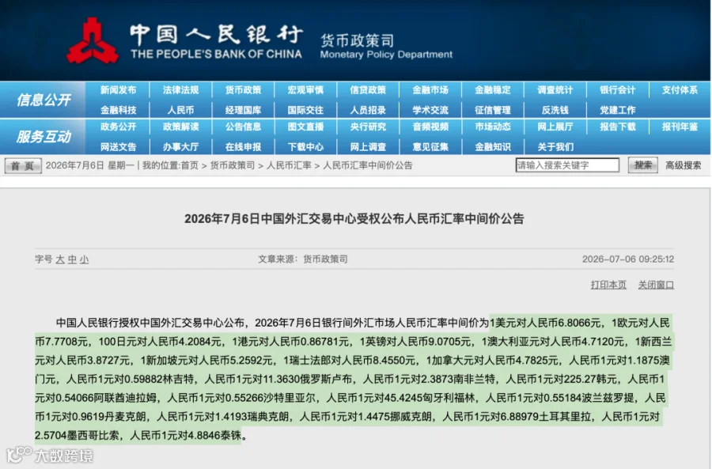Open 法律法规 menu item

pyautogui.click(x=180, y=90)
